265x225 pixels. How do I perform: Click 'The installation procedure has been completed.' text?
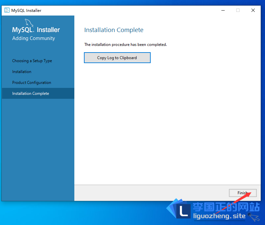point(126,45)
